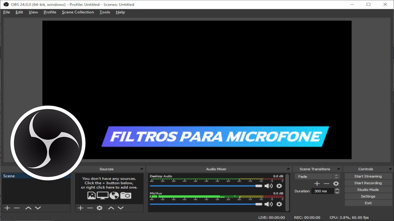Image resolution: width=394 pixels, height=221 pixels.
Task: Enable Studio Mode
Action: pos(368,190)
